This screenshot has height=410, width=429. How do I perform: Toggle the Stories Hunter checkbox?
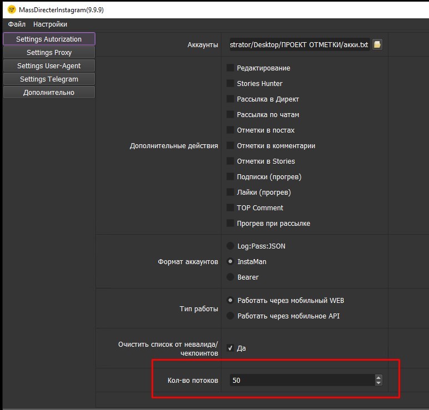coord(230,83)
